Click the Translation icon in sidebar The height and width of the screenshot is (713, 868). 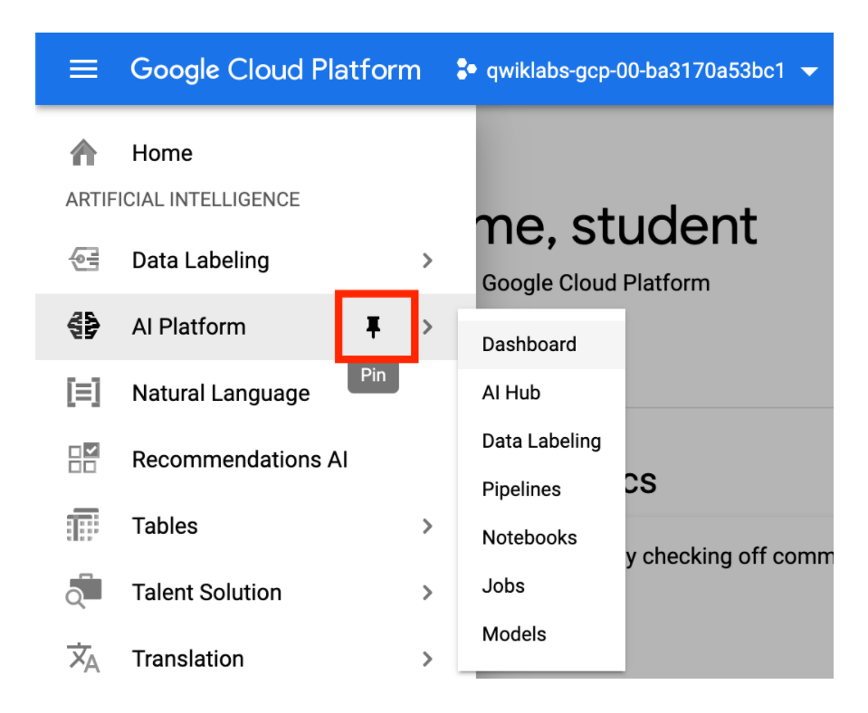pos(82,659)
